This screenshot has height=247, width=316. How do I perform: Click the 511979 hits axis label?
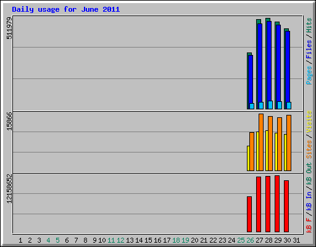click(x=9, y=28)
